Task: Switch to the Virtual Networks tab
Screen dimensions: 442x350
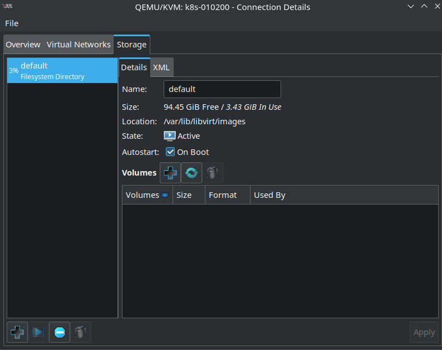Action: (78, 45)
